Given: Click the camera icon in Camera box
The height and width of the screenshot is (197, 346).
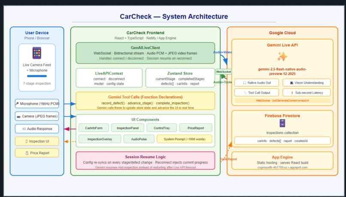Looking at the screenshot, I should point(18,116).
